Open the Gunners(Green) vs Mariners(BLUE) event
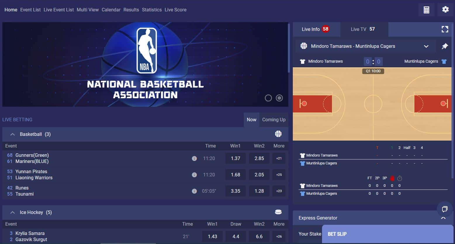 pyautogui.click(x=32, y=158)
